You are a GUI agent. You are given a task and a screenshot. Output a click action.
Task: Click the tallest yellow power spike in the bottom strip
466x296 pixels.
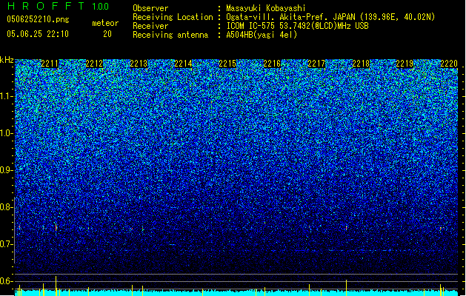tap(56, 286)
